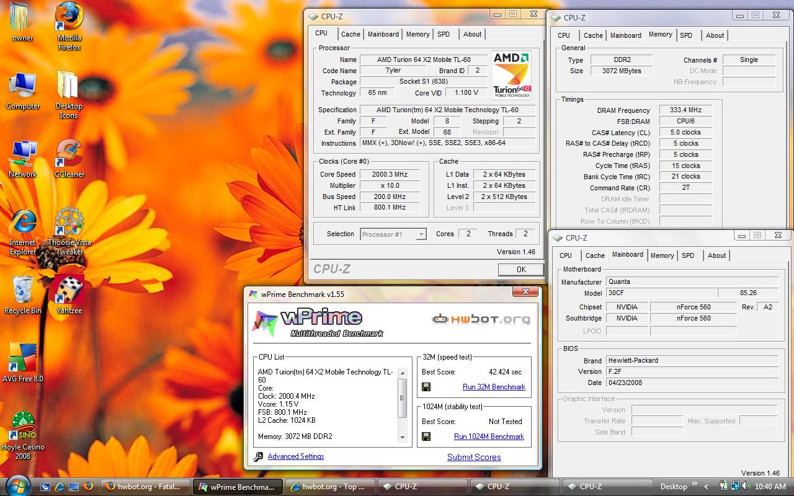Launch Internet Explorer desktop shortcut

click(x=23, y=232)
